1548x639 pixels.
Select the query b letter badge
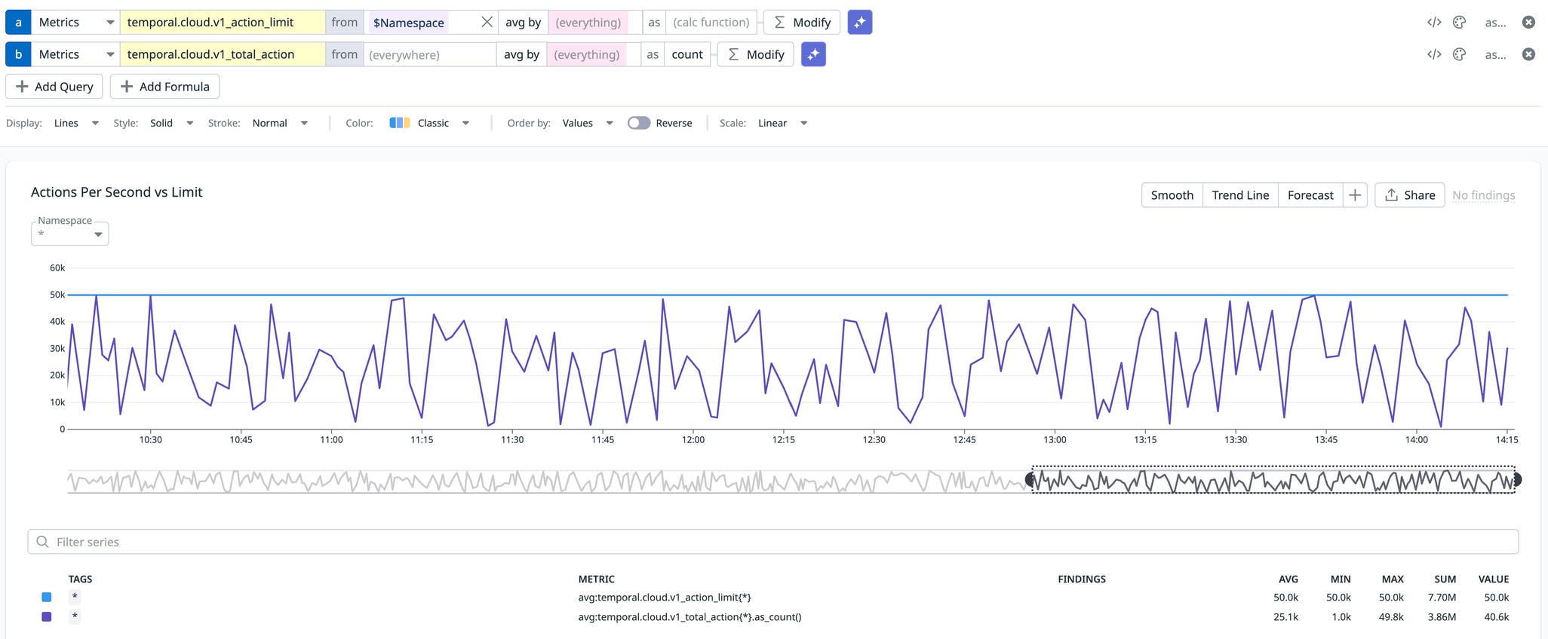tap(18, 54)
